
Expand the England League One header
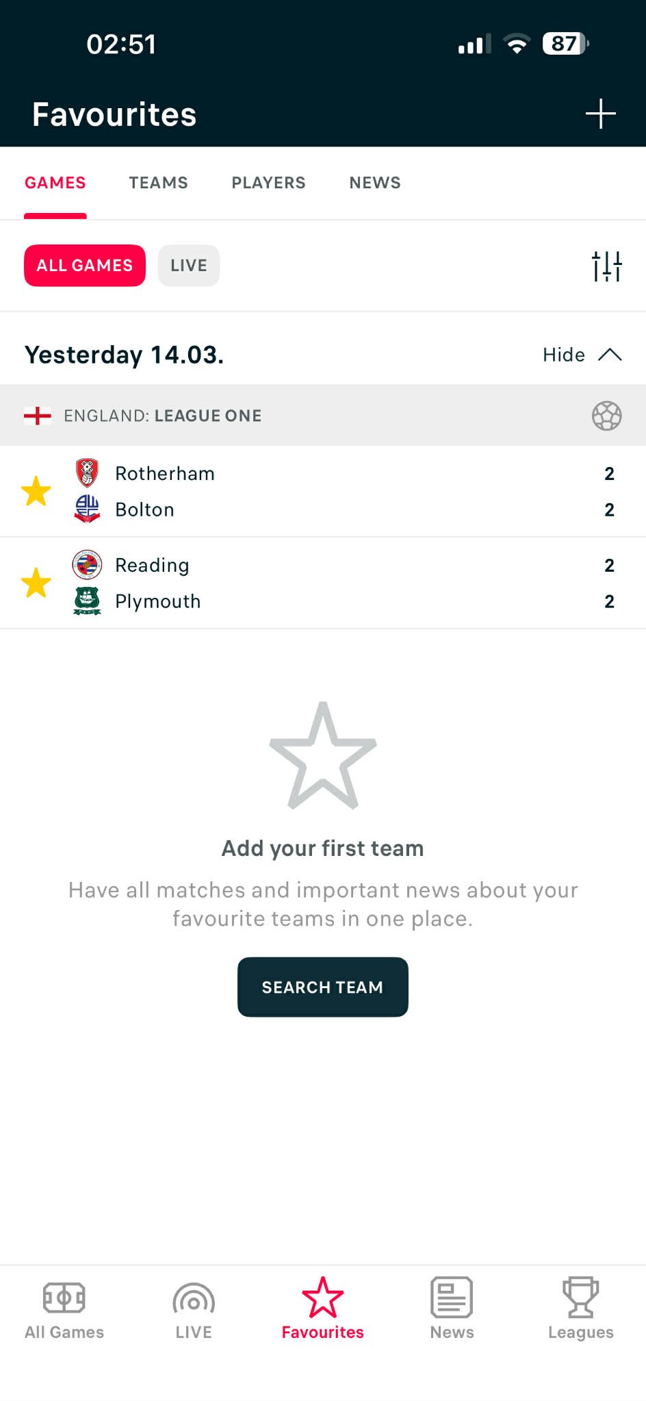[x=163, y=416]
